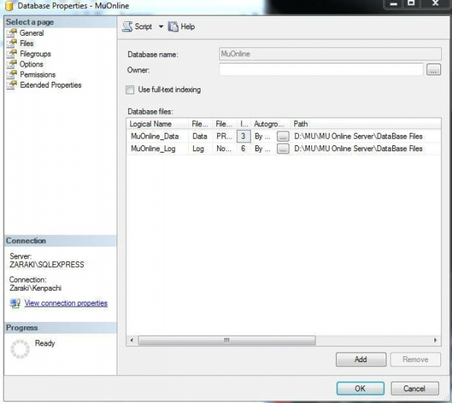Click the Filegroups page icon
This screenshot has height=403, width=452.
click(12, 54)
